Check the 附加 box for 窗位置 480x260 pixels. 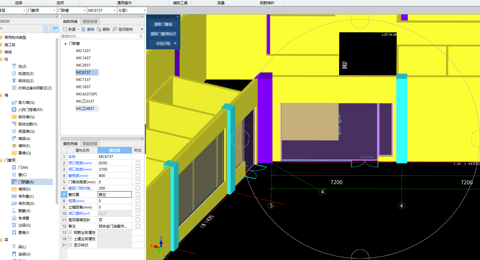(x=138, y=194)
